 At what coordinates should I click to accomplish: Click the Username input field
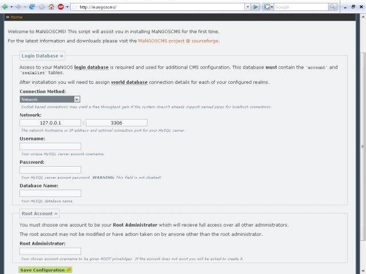(50, 146)
